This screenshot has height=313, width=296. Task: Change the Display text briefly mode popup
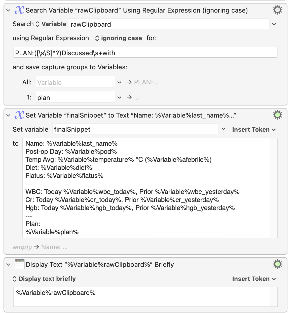44,279
